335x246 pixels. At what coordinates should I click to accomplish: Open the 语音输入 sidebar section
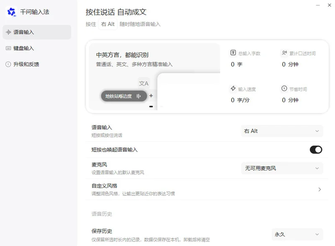coord(37,32)
